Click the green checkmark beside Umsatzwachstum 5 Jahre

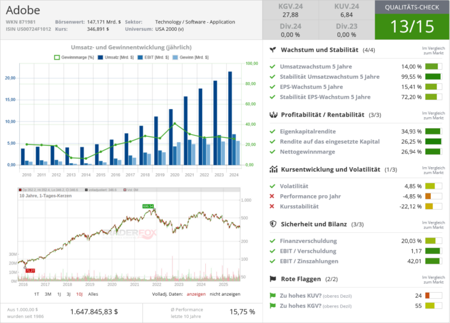[x=272, y=67]
